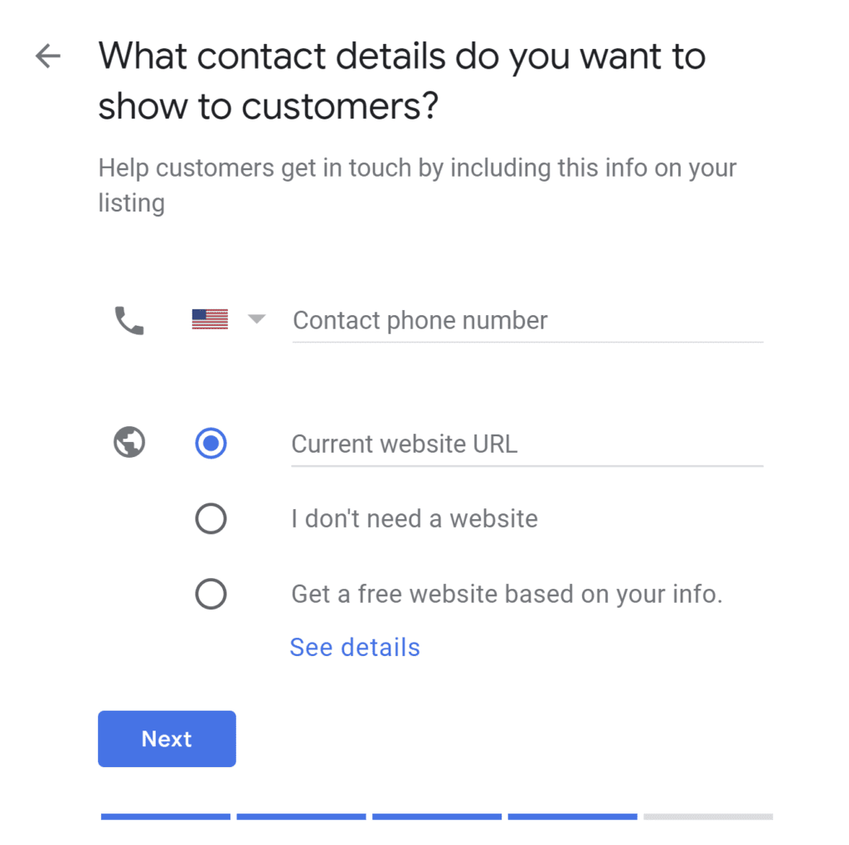Open the See details link
The width and height of the screenshot is (849, 845).
355,648
